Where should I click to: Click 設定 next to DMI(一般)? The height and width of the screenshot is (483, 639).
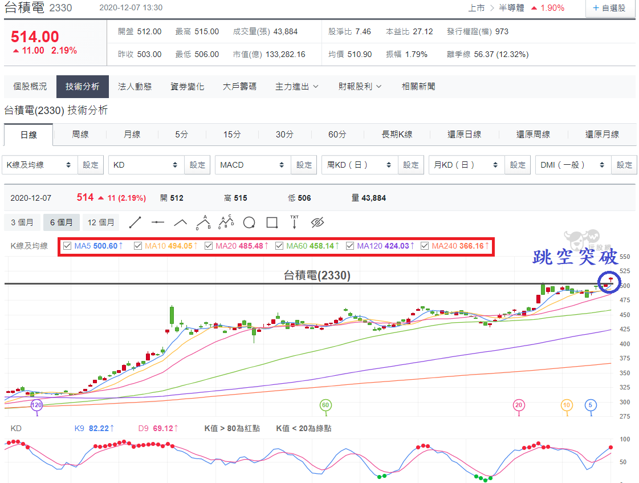click(x=624, y=165)
